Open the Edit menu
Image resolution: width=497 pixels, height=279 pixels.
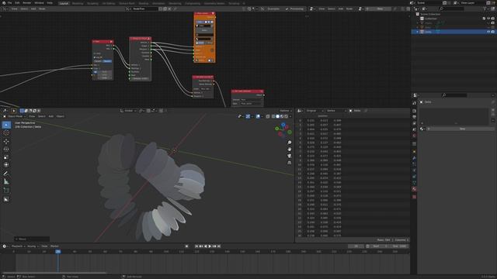[x=17, y=3]
